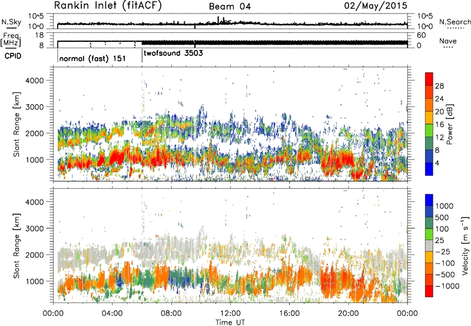Click the 8 dB value on power colorbar
The height and width of the screenshot is (326, 471).
click(437, 150)
